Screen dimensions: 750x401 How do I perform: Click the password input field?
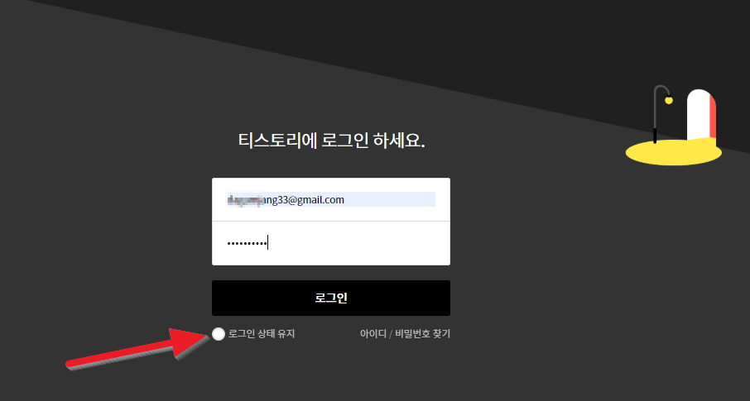tap(331, 243)
